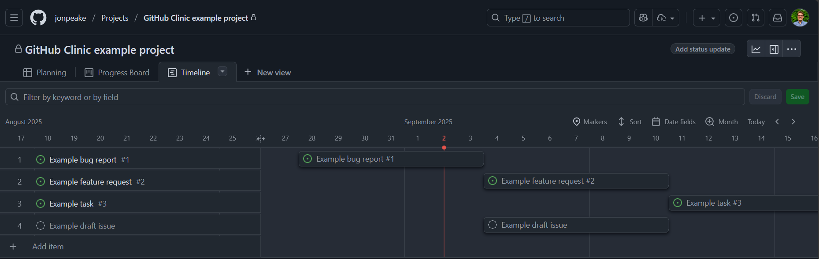Open the project three-dot options menu
The width and height of the screenshot is (819, 259).
click(x=792, y=49)
